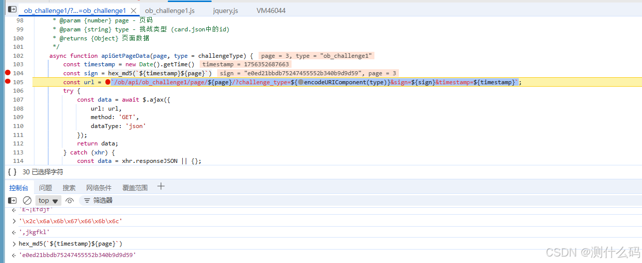
Task: Close the ob_challenge1/?...=ob_challenge1 tab
Action: pos(133,10)
